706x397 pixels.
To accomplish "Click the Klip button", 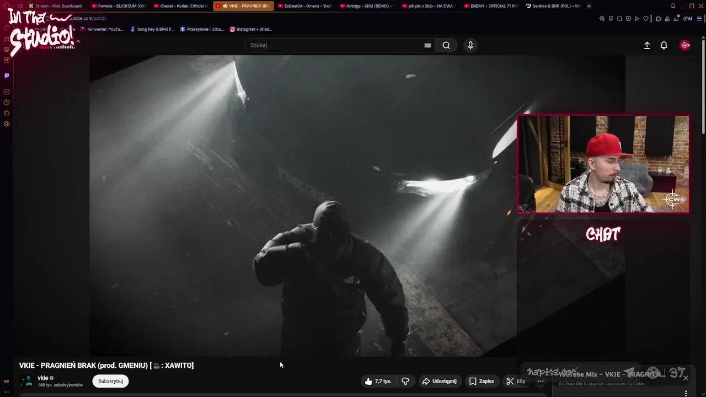I will [516, 381].
